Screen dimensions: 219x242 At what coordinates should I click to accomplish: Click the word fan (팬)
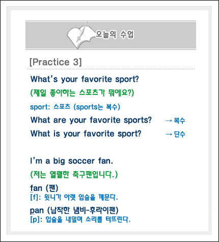point(44,188)
